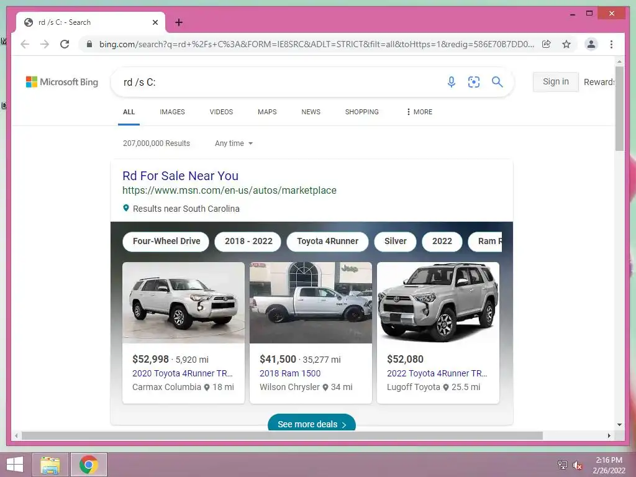Click the browser address bar URL

(x=317, y=44)
